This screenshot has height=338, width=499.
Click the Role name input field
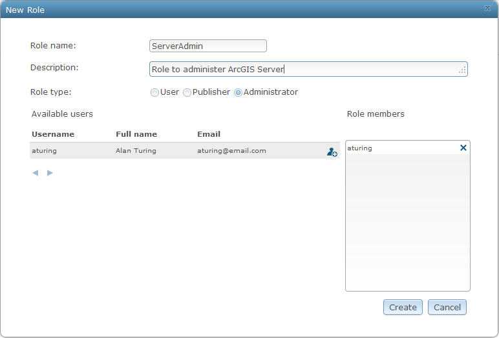pos(207,46)
